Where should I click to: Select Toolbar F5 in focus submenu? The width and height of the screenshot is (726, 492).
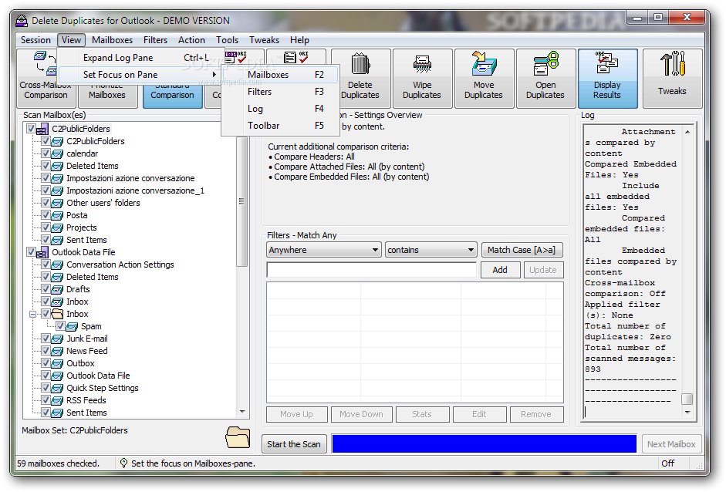(x=281, y=126)
